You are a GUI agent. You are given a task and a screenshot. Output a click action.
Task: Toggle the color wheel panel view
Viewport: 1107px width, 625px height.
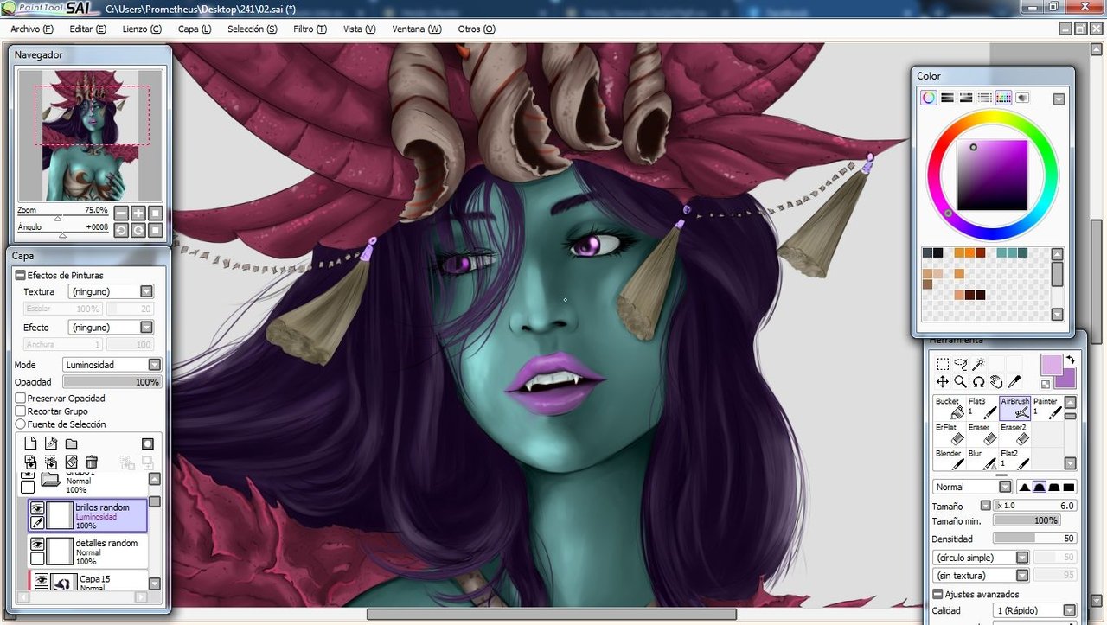tap(928, 98)
